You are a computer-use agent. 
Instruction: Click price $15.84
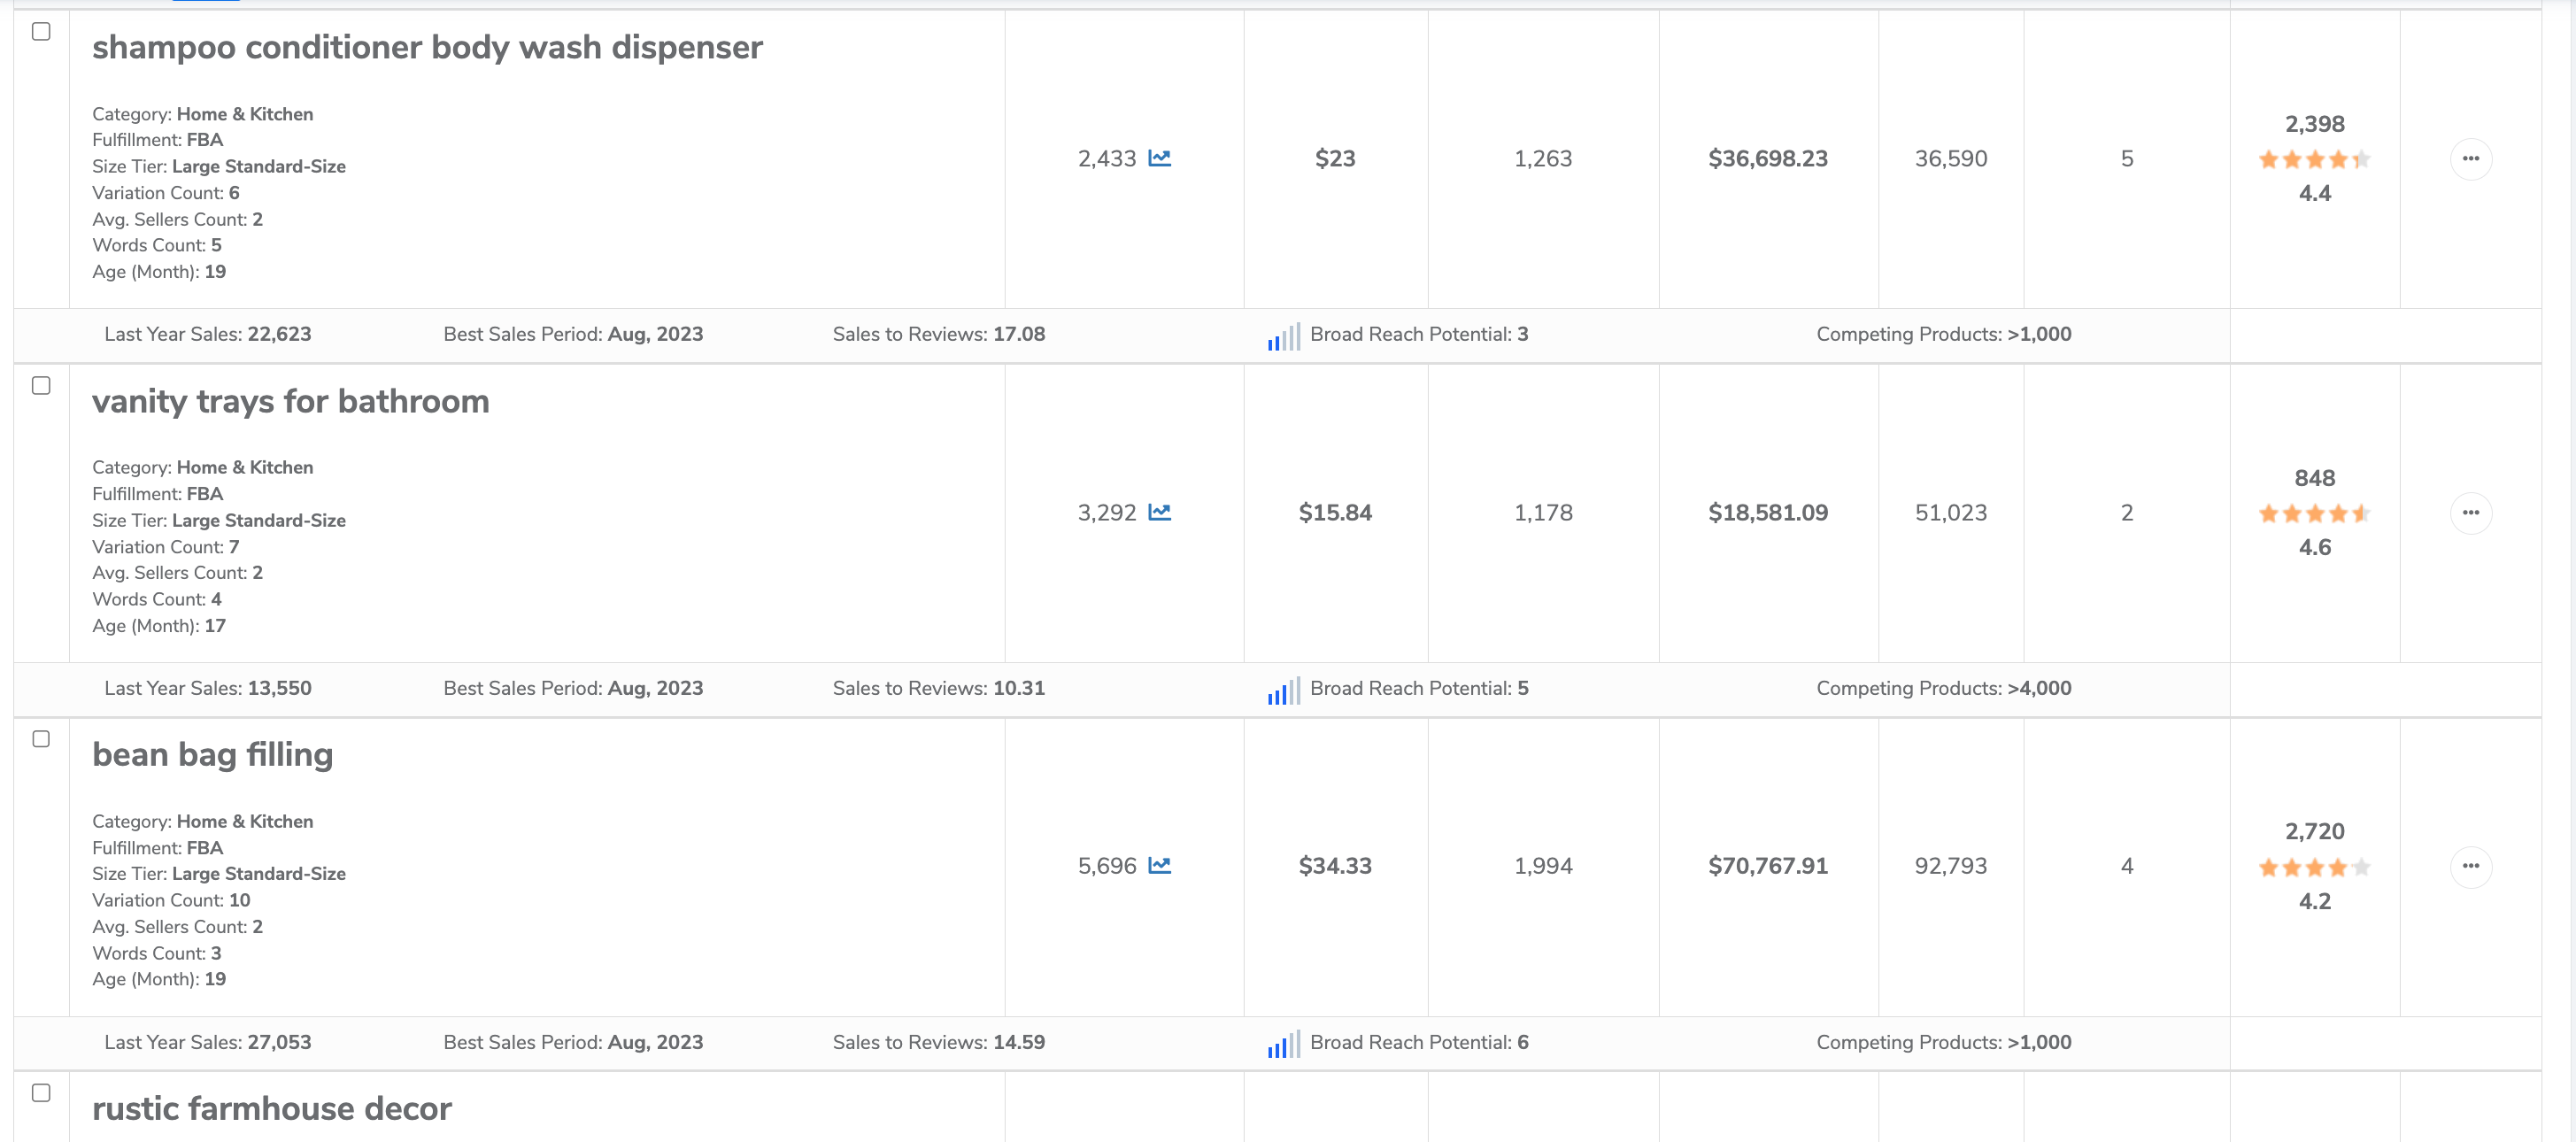click(1335, 512)
